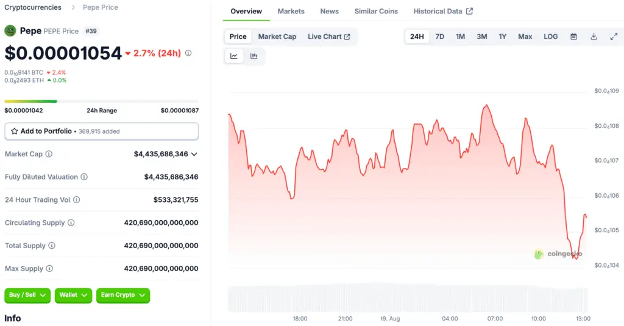The width and height of the screenshot is (624, 326).
Task: Open the 24h price change info icon
Action: click(x=188, y=53)
